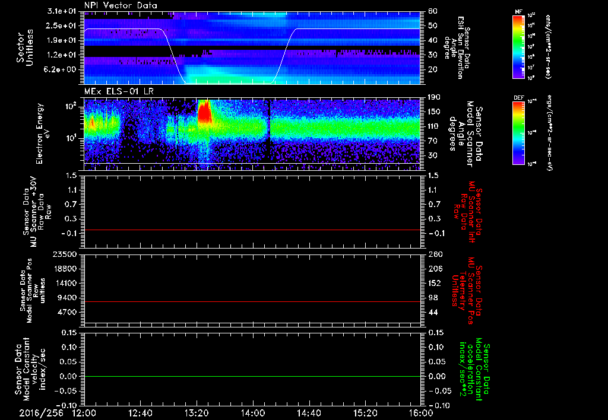Click the green "Model Constant acceleration" axis label
The height and width of the screenshot is (420, 608).
click(474, 370)
